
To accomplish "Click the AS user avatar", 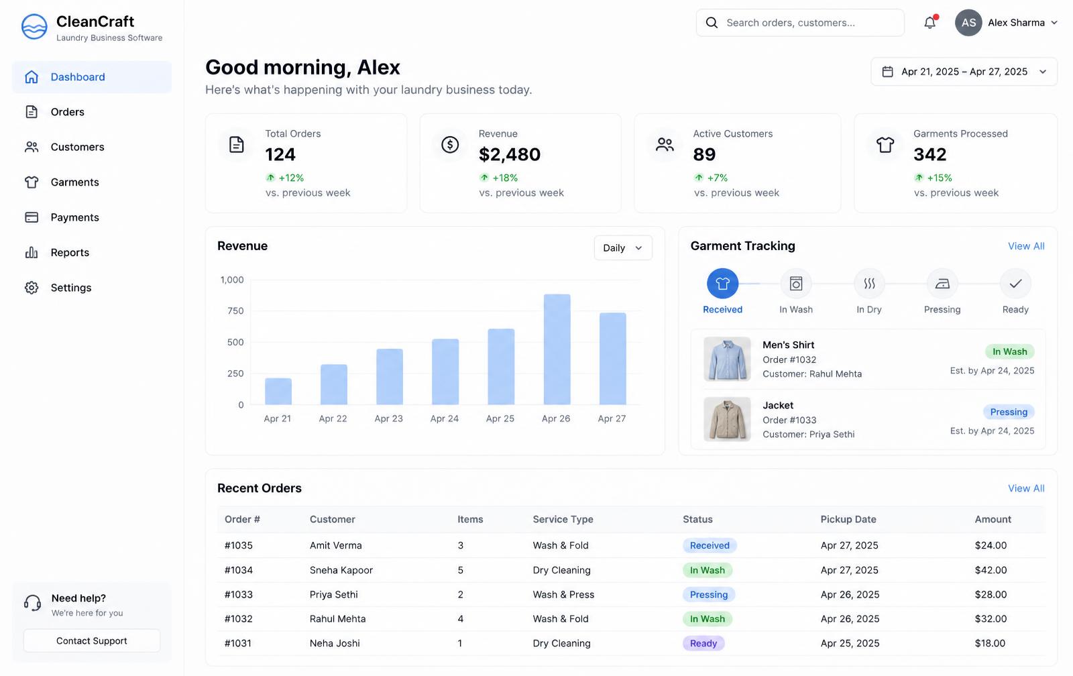I will click(x=968, y=23).
